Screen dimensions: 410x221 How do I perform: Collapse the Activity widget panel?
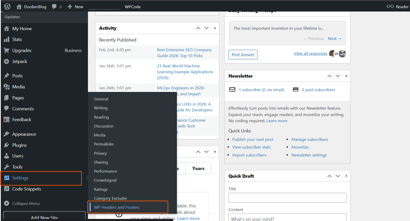pos(215,28)
